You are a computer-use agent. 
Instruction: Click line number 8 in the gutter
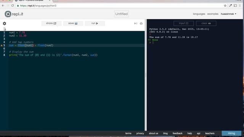(x=4, y=55)
